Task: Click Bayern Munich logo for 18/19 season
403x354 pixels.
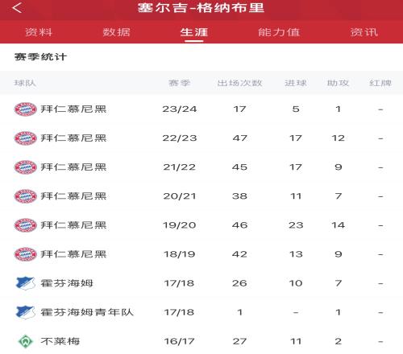Action: tap(25, 254)
